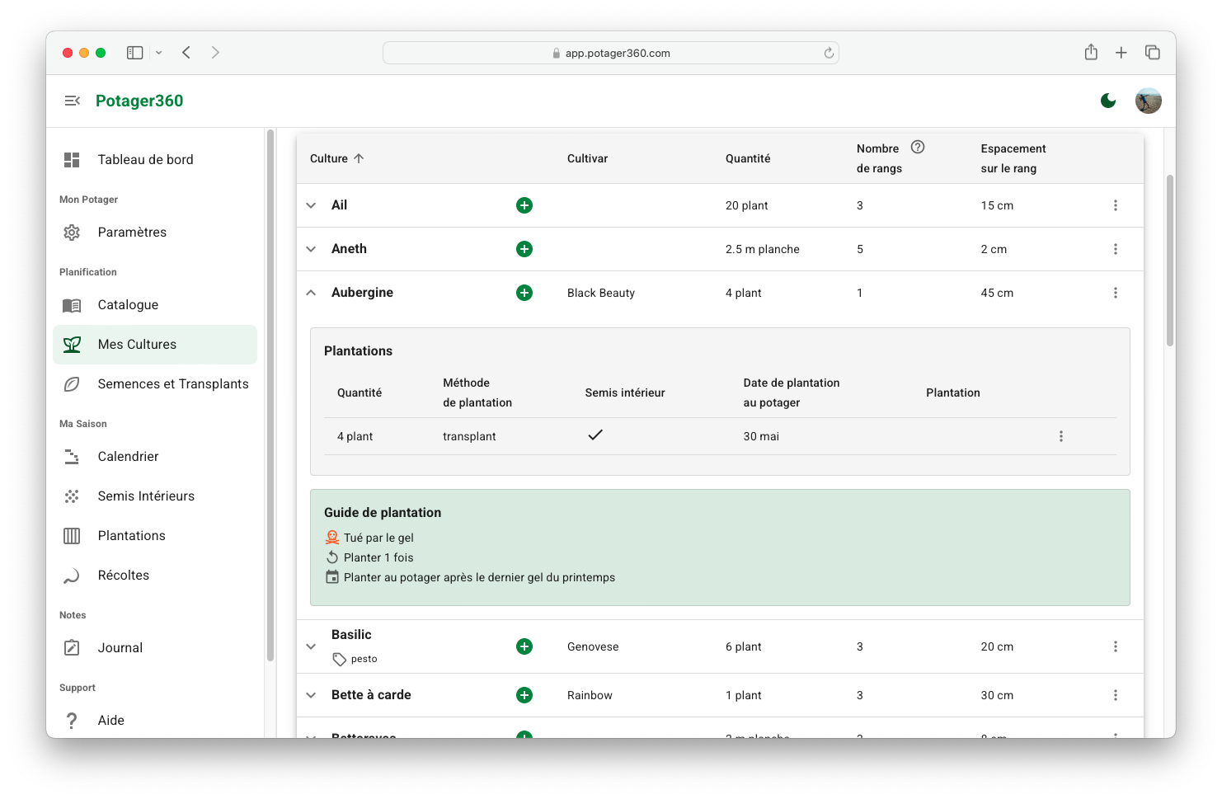1222x799 pixels.
Task: Add a plantation to the Aubergine row
Action: (x=524, y=293)
